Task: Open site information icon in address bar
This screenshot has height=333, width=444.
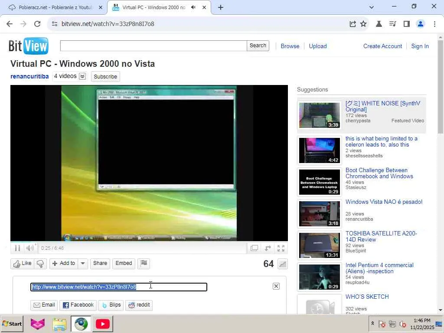Action: 55,24
